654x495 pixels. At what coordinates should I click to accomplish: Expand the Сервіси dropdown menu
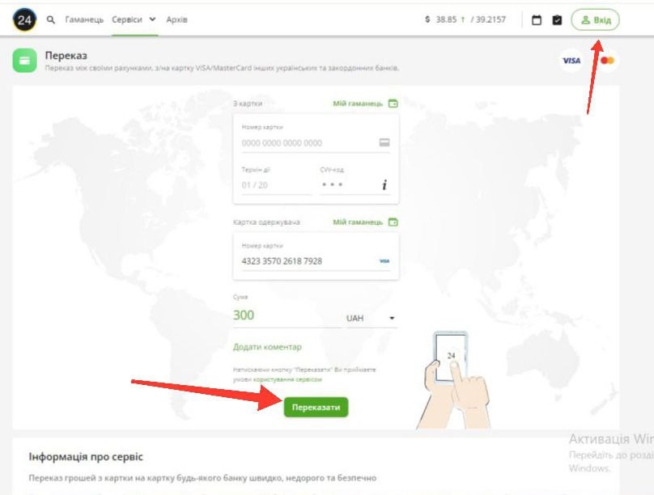tap(134, 19)
